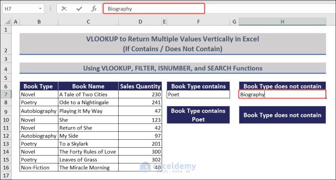Select the sales quantity 97 cell
This screenshot has width=336, height=180.
(140, 136)
